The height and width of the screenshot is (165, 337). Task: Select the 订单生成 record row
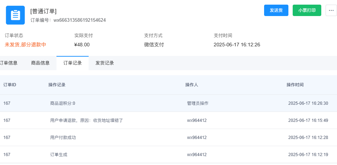coord(169,155)
